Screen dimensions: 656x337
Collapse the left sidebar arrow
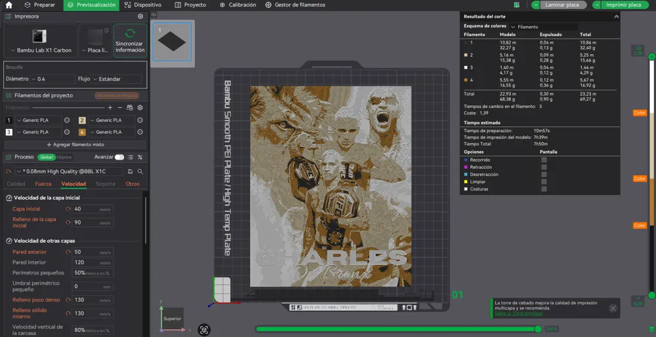click(154, 14)
